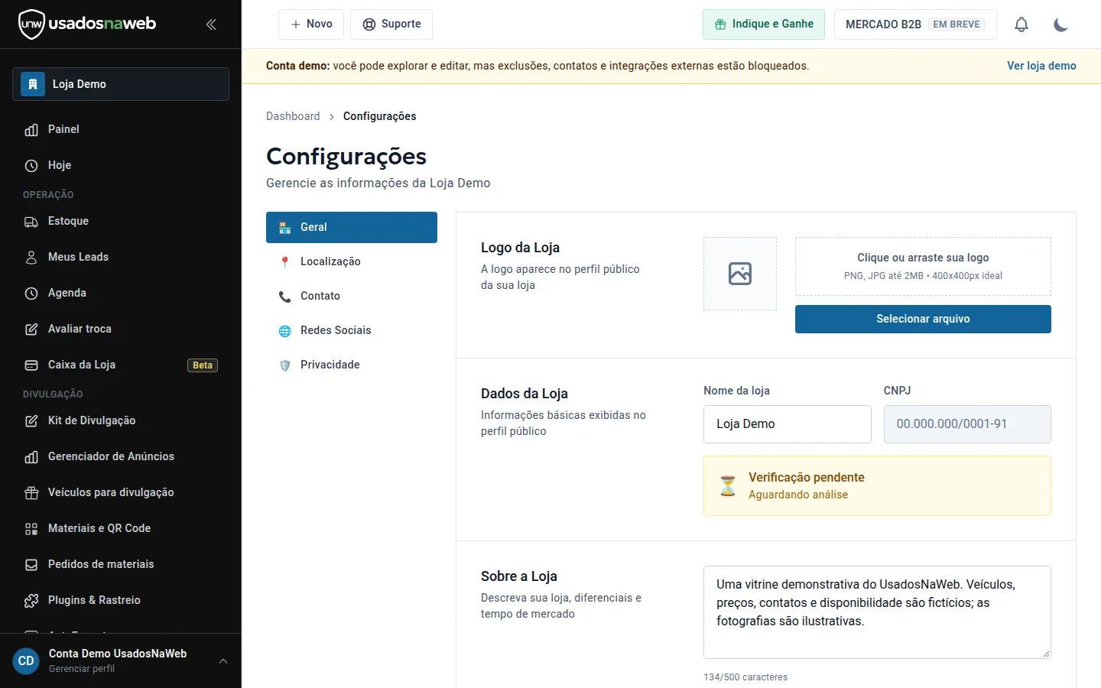
Task: Open Painel from the sidebar
Action: click(x=121, y=129)
